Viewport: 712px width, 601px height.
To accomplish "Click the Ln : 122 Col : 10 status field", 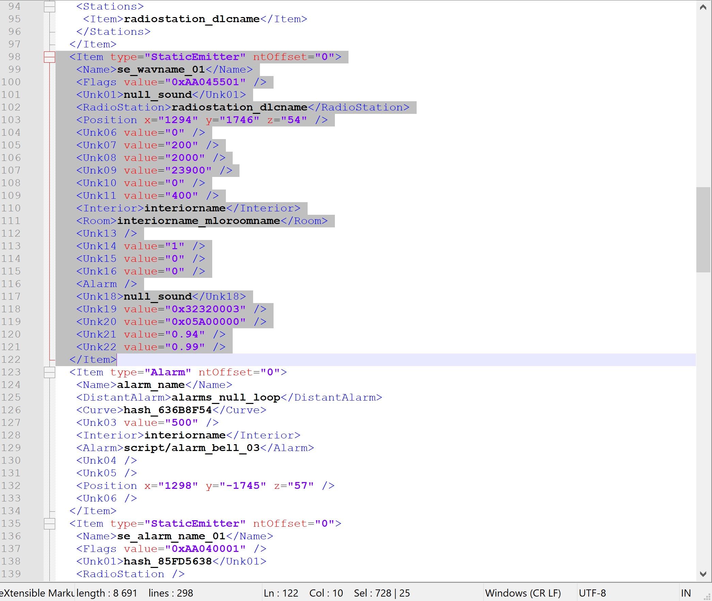I will pos(303,593).
